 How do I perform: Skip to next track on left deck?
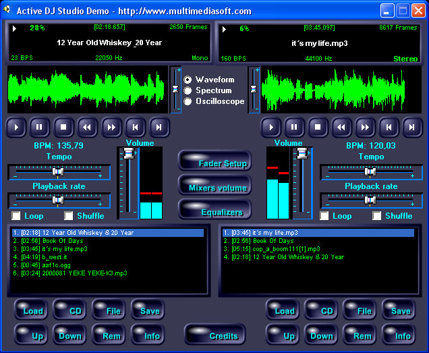tap(159, 126)
